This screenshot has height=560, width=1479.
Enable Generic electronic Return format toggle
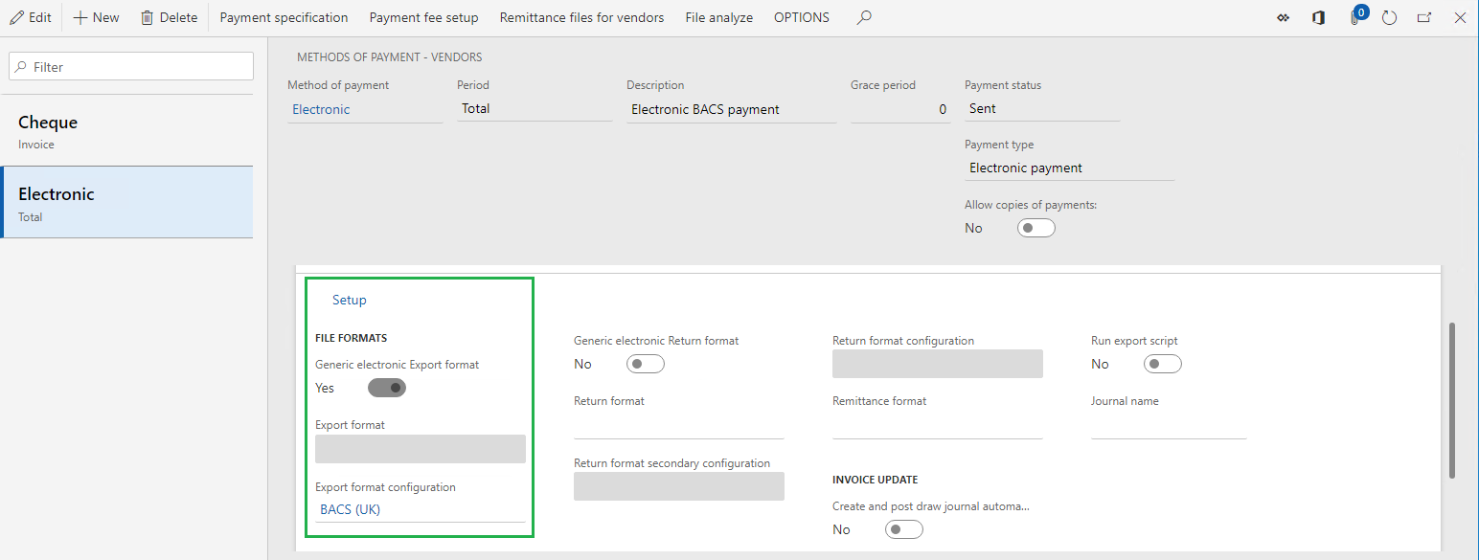point(645,364)
